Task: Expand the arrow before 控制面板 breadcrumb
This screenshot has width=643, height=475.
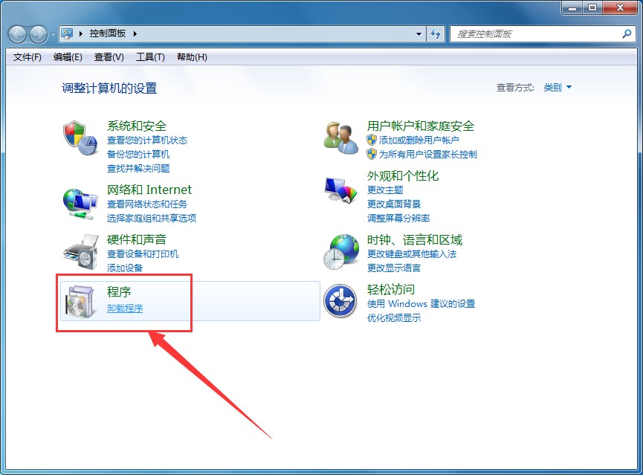Action: [x=81, y=33]
